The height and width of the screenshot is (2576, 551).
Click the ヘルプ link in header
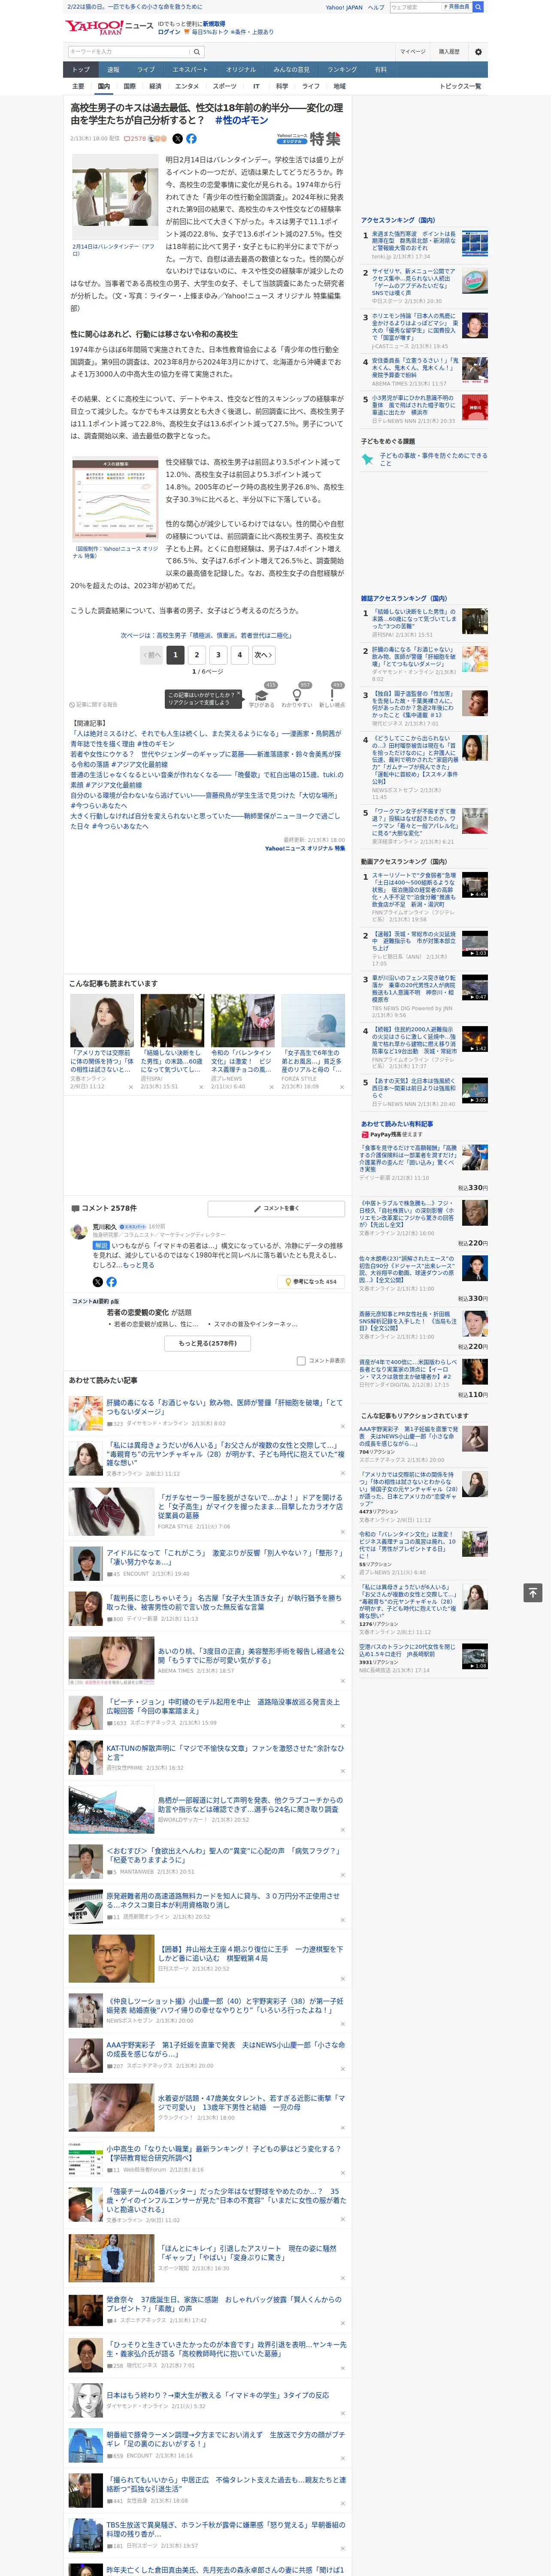coord(376,7)
